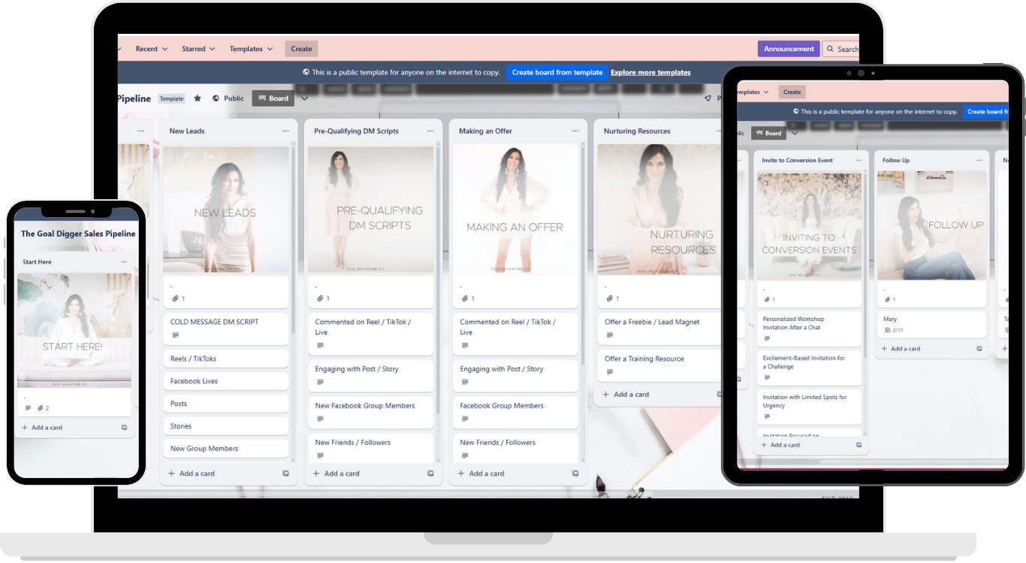This screenshot has width=1026, height=563.
Task: Click the description icon on Offer a Freebie card
Action: [x=609, y=335]
